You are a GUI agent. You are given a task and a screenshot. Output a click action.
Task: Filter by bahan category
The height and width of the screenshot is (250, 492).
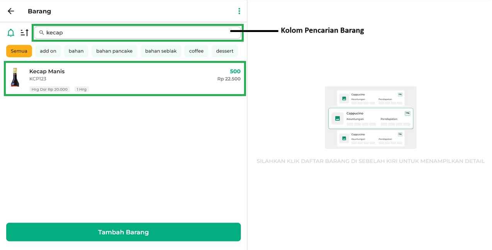tap(76, 51)
